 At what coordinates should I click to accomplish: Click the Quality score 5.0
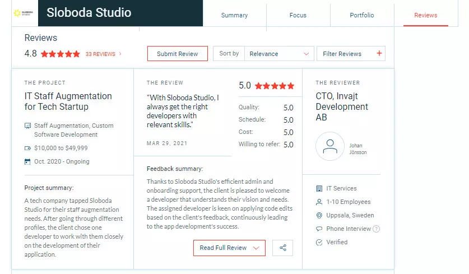(x=289, y=108)
